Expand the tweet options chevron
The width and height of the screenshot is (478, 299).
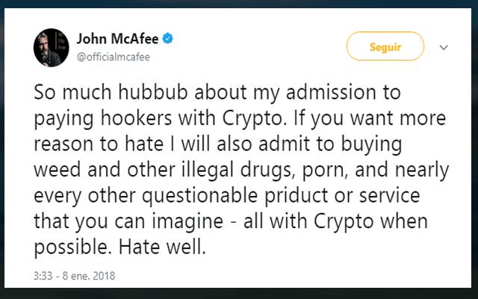pyautogui.click(x=444, y=47)
